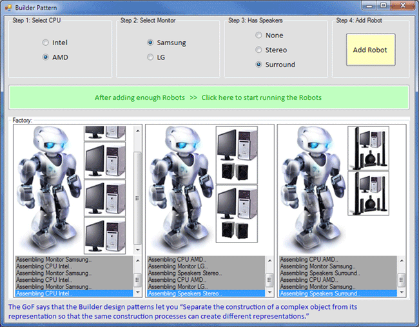Click the first panel image scrollbar thumb

(137, 198)
